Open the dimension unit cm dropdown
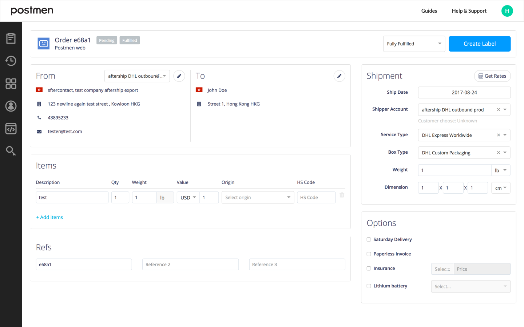 501,188
